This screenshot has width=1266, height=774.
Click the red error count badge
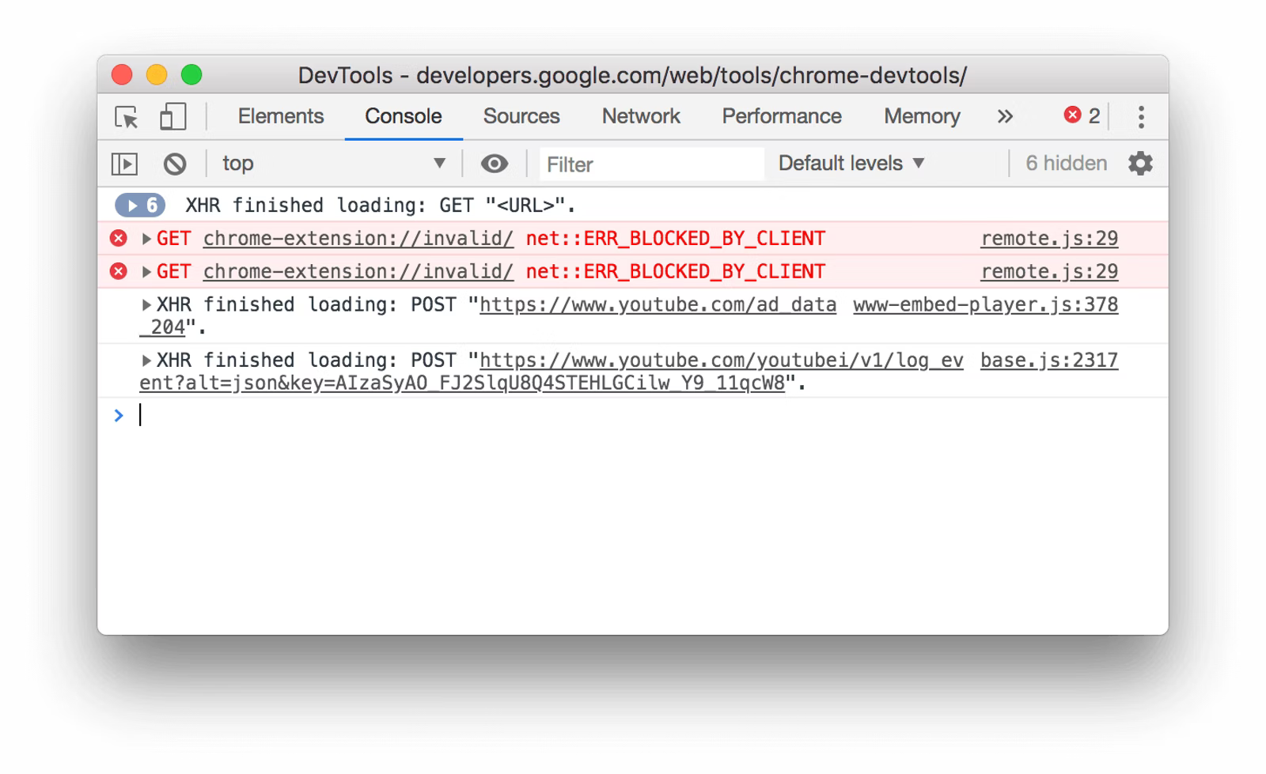(x=1082, y=115)
